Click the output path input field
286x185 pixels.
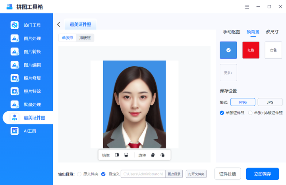(143, 174)
